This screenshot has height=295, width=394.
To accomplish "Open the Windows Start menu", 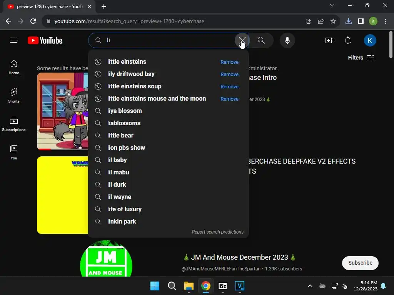I will pos(155,286).
